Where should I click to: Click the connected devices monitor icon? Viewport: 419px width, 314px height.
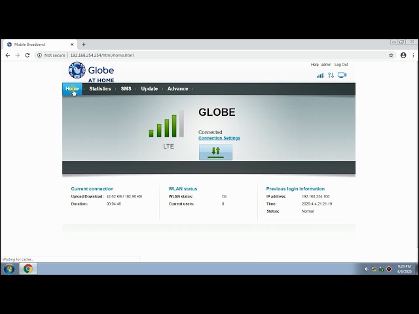[342, 75]
